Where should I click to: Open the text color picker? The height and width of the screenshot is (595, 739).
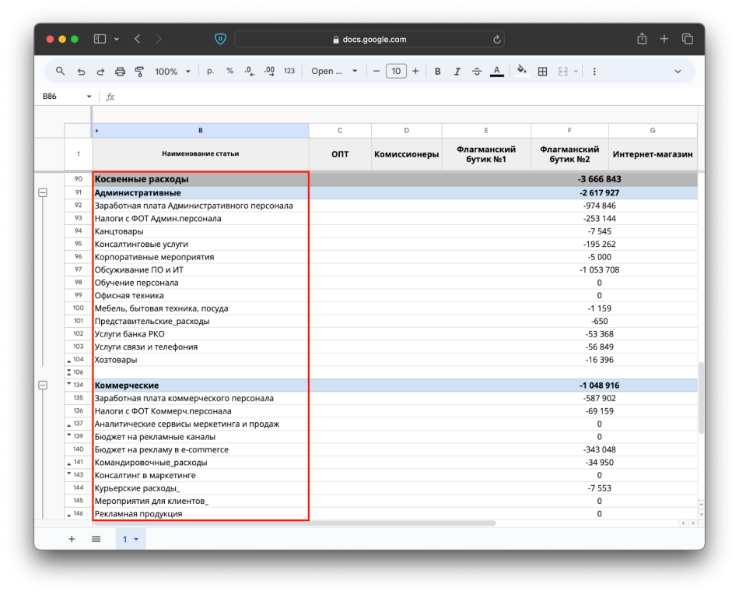[x=496, y=72]
